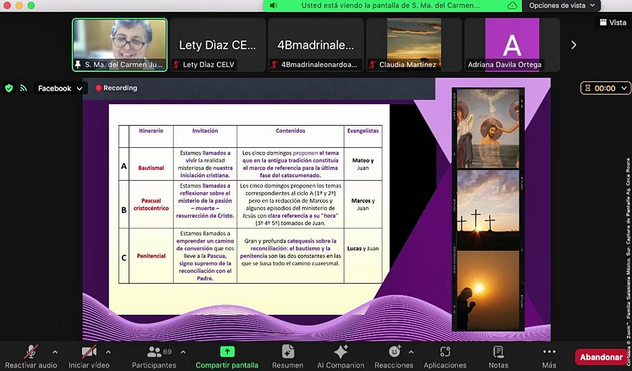Viewport: 632px width, 371px height.
Task: Click the "Evangelistas" column header in the slide
Action: click(363, 131)
